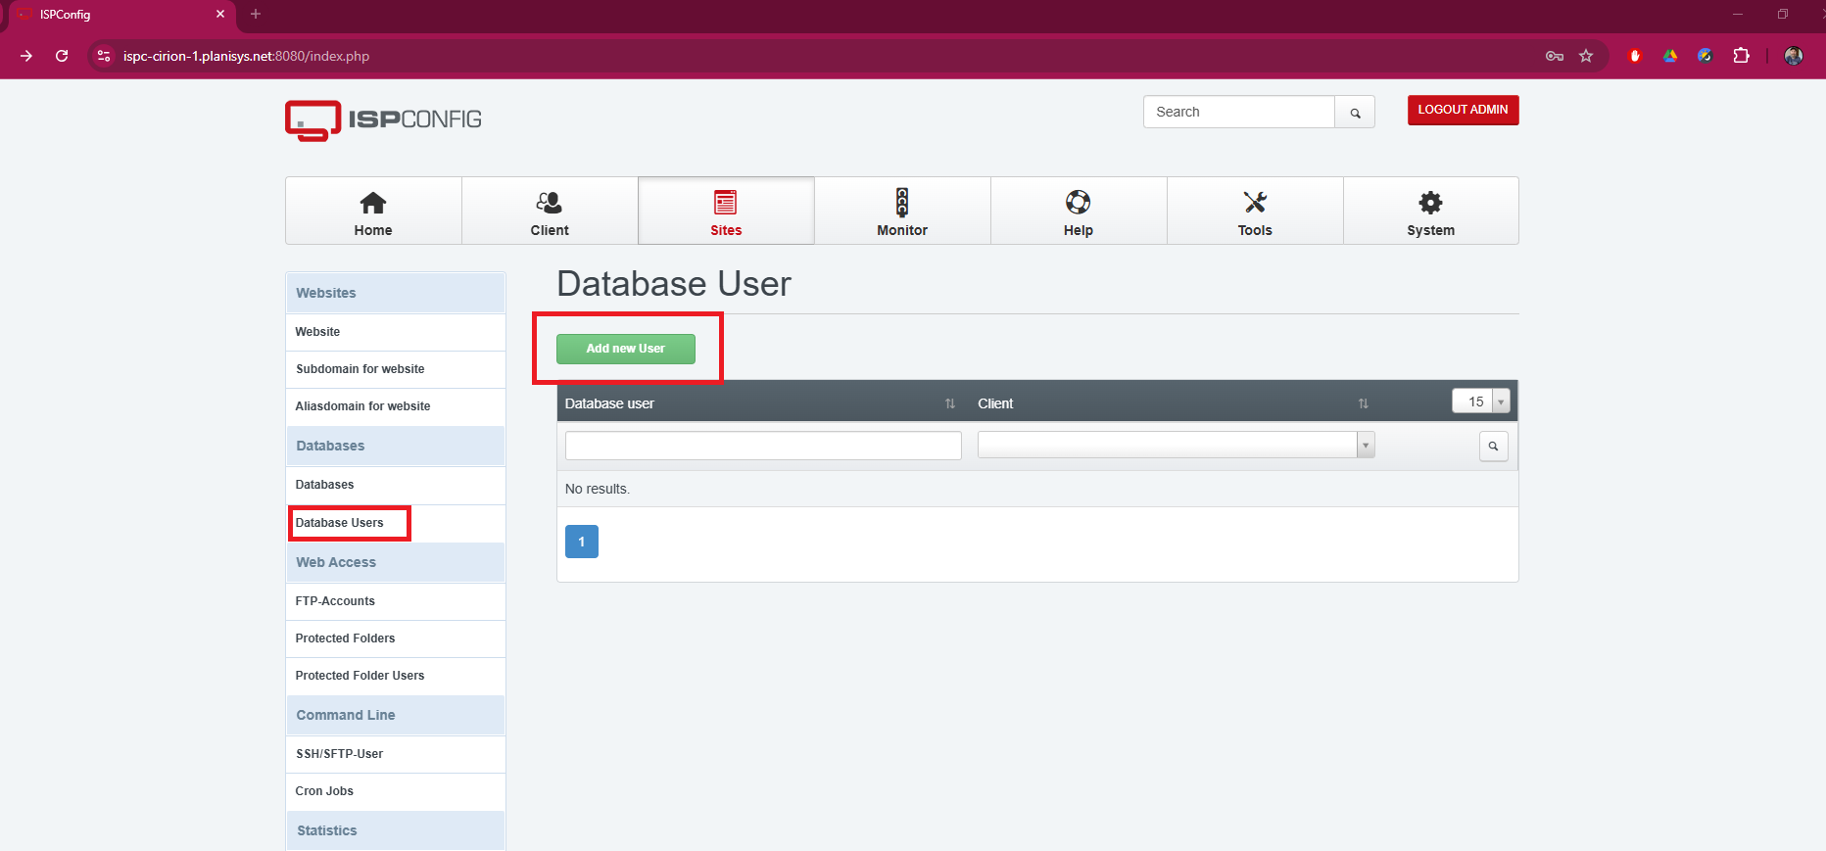Open the Monitor module
This screenshot has width=1826, height=851.
pos(902,212)
